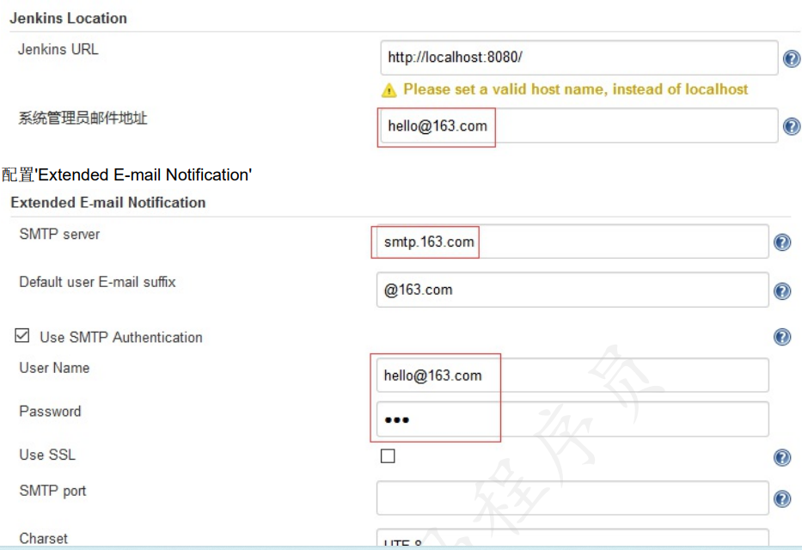This screenshot has width=802, height=550.
Task: Click the 'Please set a valid host name' warning text
Action: pos(575,89)
